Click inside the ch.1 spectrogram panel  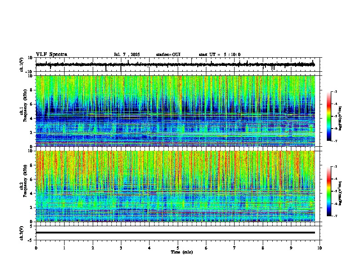point(175,111)
